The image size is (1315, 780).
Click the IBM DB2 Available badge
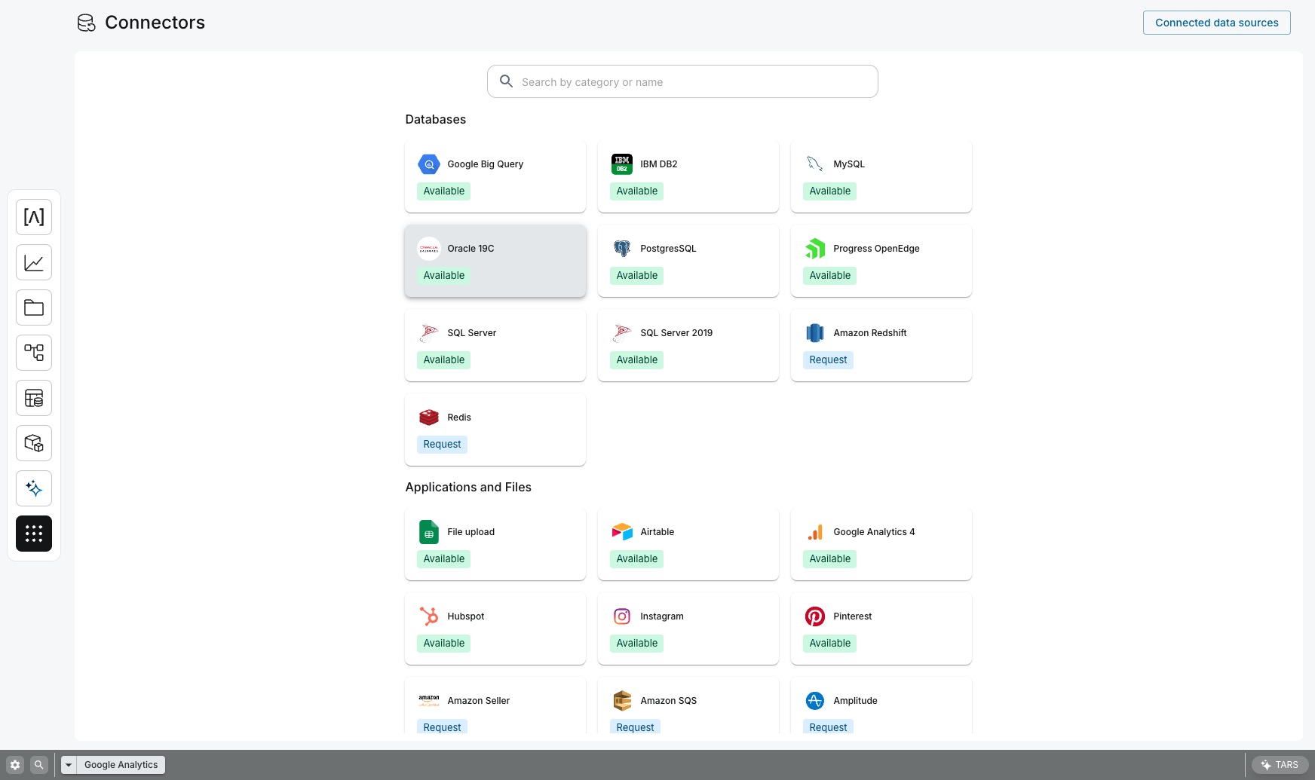pos(637,191)
